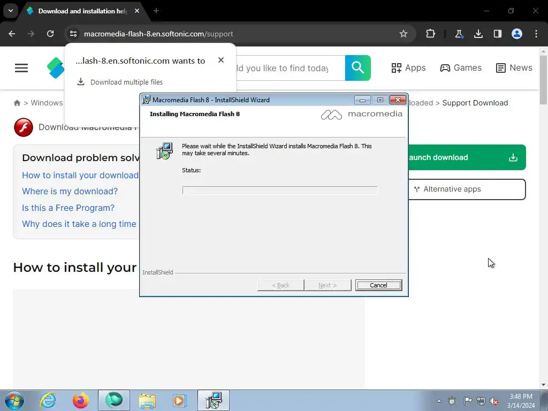The image size is (548, 411).
Task: Open Windows Media Player in taskbar
Action: pos(180,400)
